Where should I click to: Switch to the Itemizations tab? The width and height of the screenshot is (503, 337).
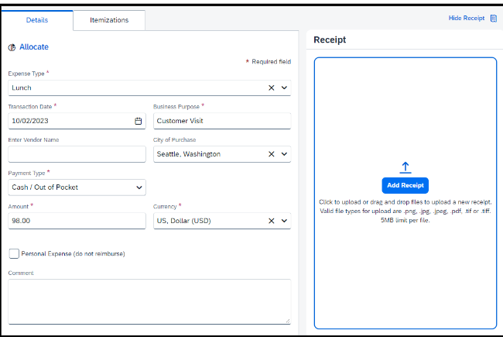tap(109, 20)
